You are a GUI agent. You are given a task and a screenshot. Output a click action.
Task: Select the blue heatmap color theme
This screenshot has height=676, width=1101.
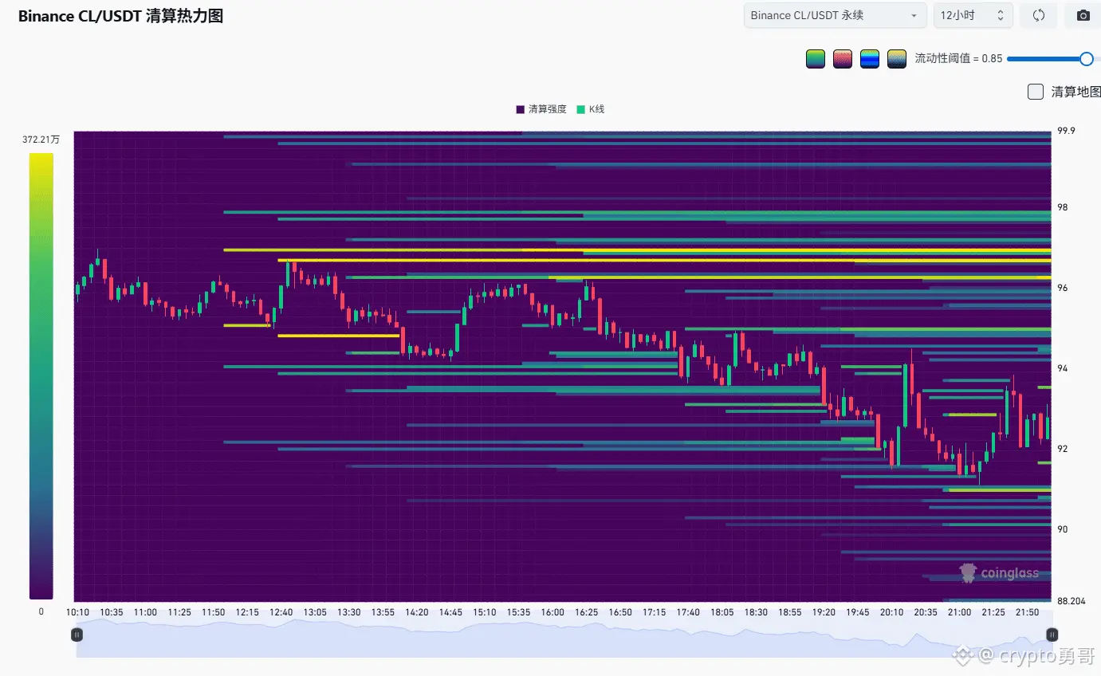(x=870, y=59)
